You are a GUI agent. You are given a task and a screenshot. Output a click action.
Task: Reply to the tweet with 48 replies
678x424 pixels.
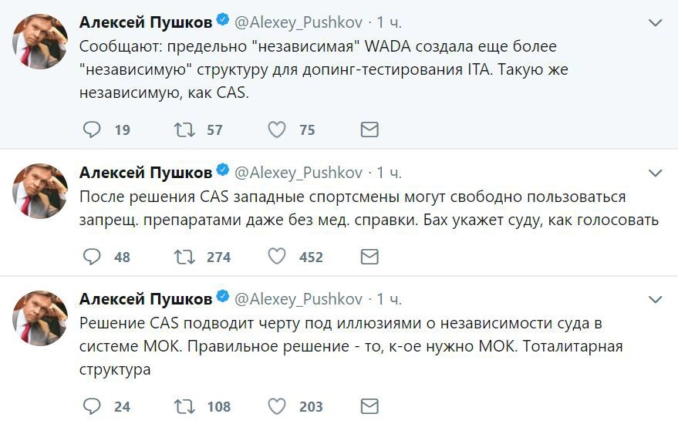pyautogui.click(x=92, y=256)
